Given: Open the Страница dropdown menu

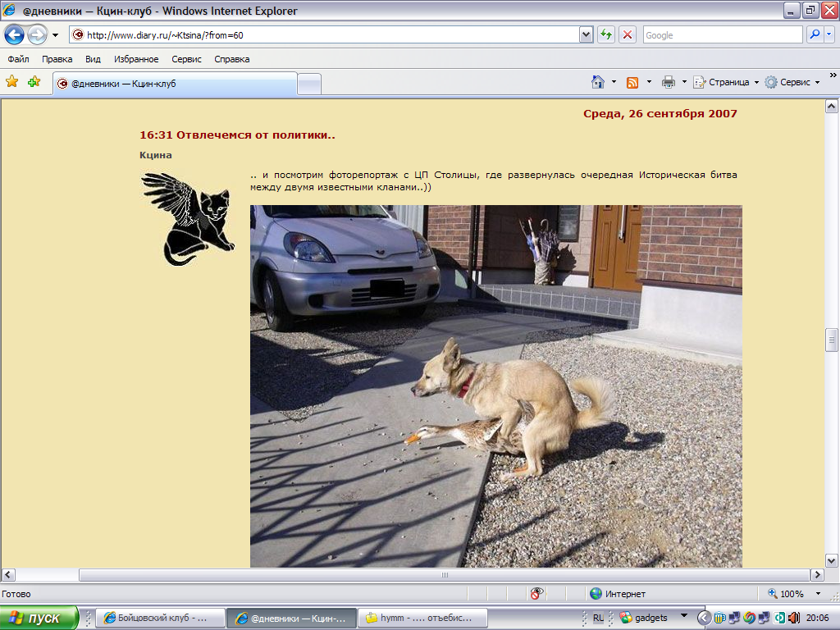Looking at the screenshot, I should tap(727, 82).
